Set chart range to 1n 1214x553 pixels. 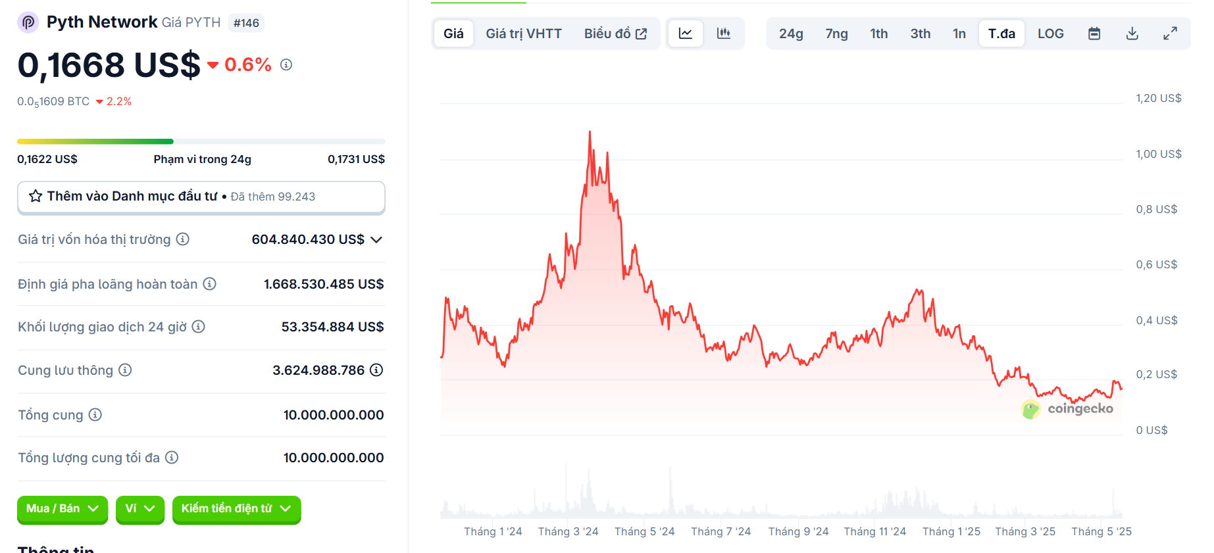[x=959, y=34]
